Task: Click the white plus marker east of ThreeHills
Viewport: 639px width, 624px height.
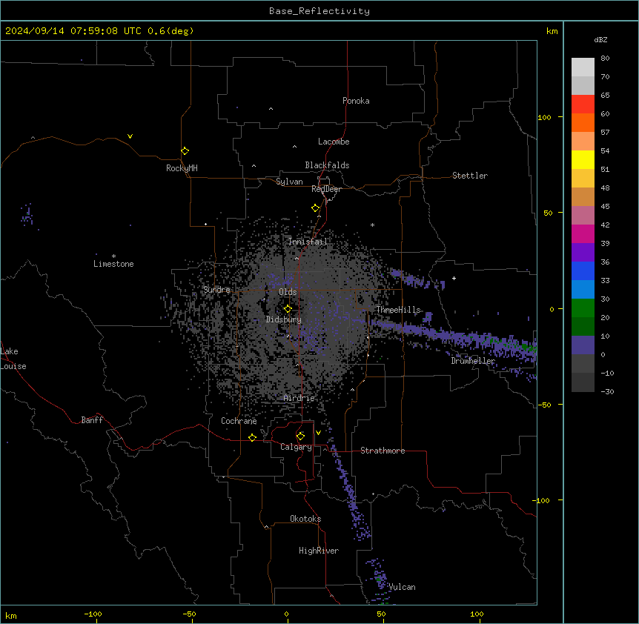Action: tap(454, 278)
